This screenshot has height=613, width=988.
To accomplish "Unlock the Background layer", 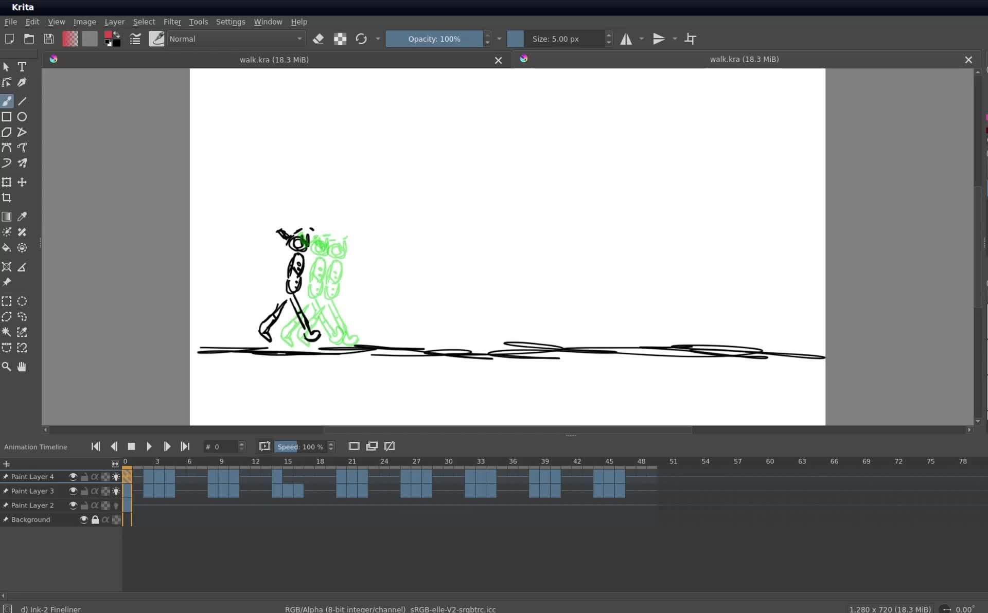I will click(x=95, y=520).
